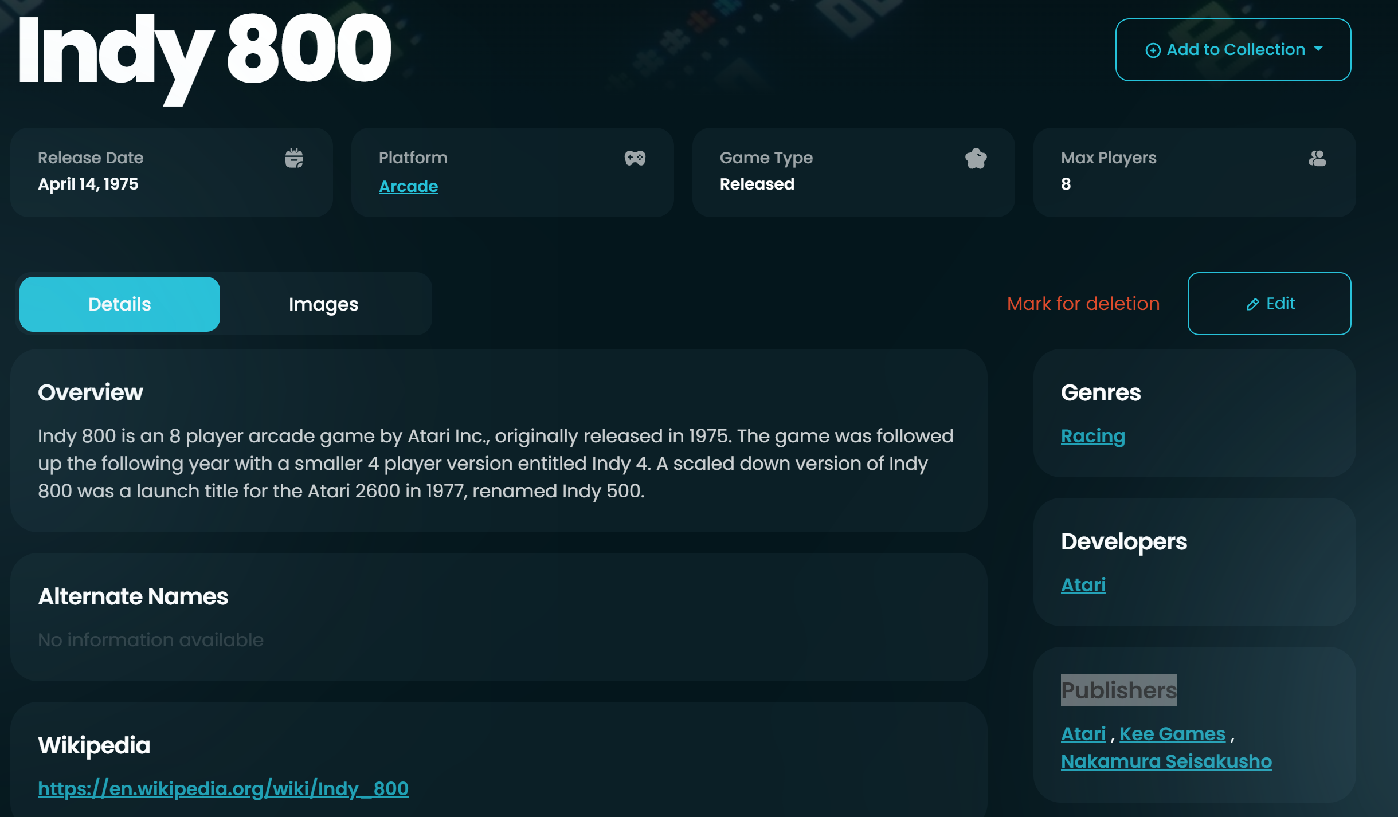Image resolution: width=1398 pixels, height=817 pixels.
Task: Click the No information available text
Action: pyautogui.click(x=150, y=640)
